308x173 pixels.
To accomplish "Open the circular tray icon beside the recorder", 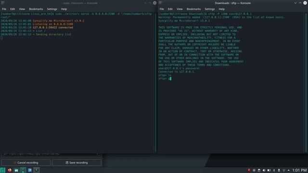I will [254, 170].
